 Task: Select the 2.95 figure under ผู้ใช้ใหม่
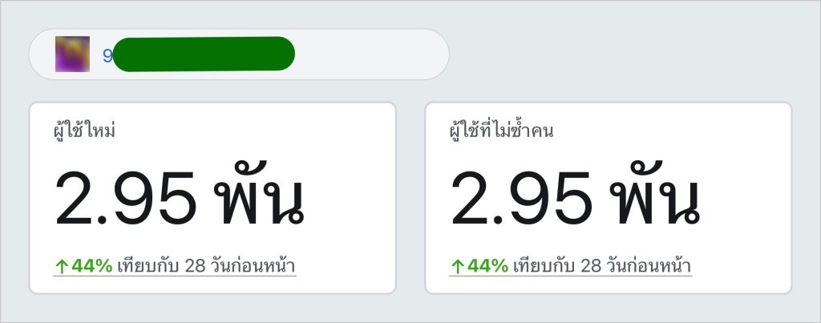pos(126,199)
